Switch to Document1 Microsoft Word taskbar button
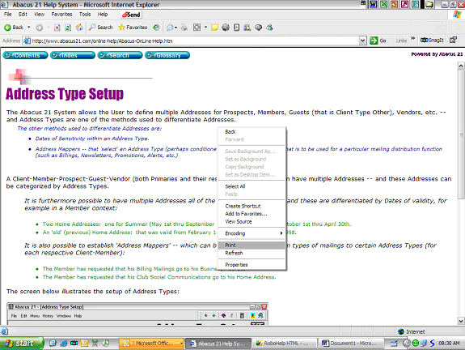The image size is (465, 350). 350,344
